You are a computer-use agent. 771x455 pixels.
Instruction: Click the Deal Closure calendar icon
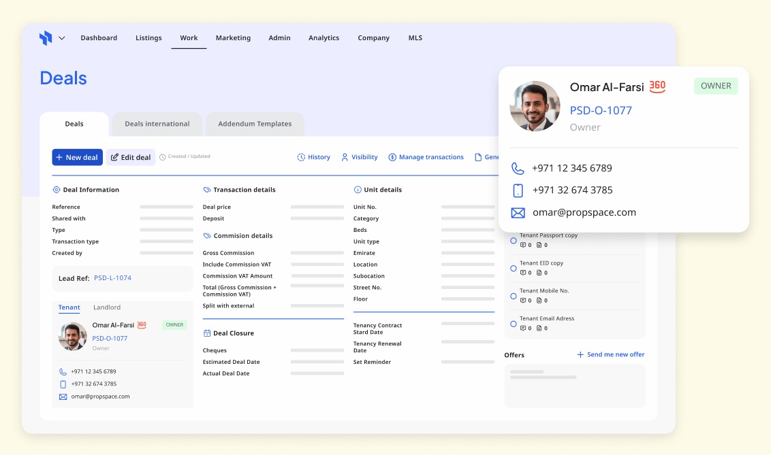[207, 333]
